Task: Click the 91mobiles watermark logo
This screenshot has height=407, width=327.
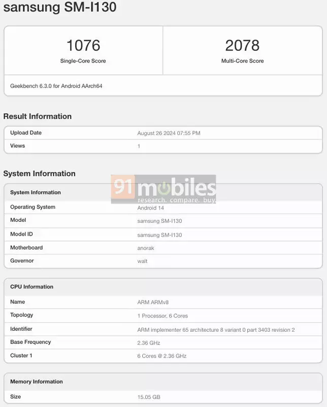Action: 163,190
